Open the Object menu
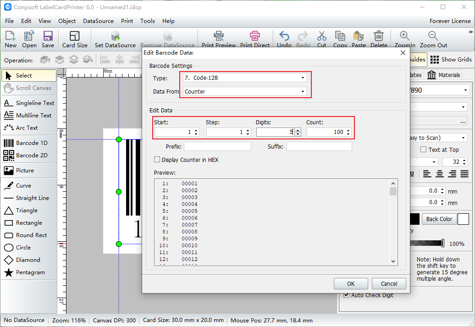The width and height of the screenshot is (475, 327). (x=67, y=21)
